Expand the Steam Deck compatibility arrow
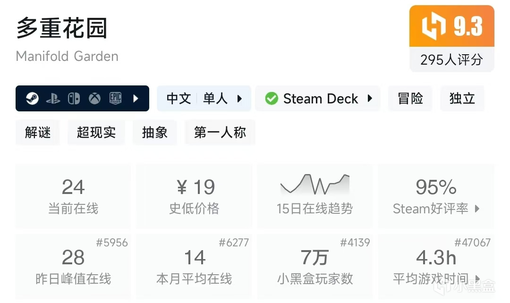The width and height of the screenshot is (510, 303). pos(370,99)
